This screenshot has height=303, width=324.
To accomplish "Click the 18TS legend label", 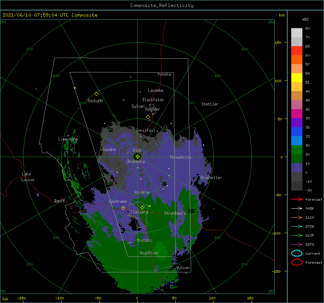I will tap(310, 245).
